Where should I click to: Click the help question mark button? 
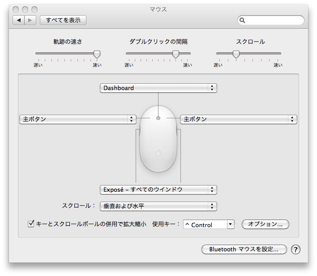tap(295, 250)
